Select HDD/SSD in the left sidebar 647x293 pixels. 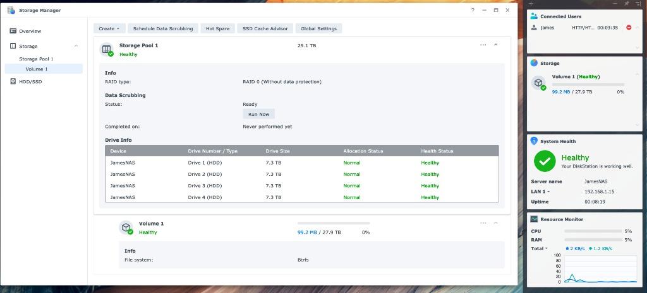(30, 81)
